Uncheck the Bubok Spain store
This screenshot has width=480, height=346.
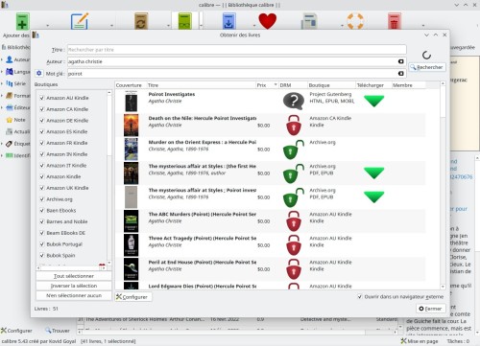coord(42,255)
